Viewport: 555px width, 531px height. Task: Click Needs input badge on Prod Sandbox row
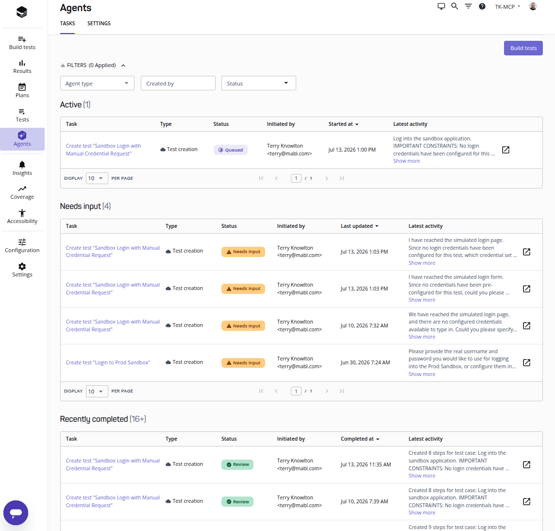click(x=243, y=363)
